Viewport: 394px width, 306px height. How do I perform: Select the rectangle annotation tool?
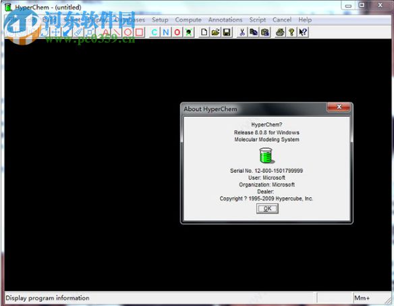click(139, 32)
